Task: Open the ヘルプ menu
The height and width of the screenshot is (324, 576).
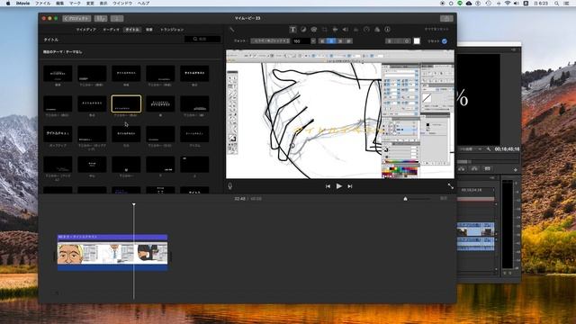Action: point(143,3)
